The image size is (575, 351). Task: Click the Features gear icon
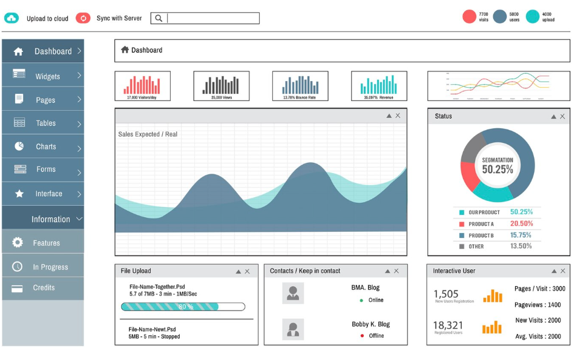[x=17, y=242]
